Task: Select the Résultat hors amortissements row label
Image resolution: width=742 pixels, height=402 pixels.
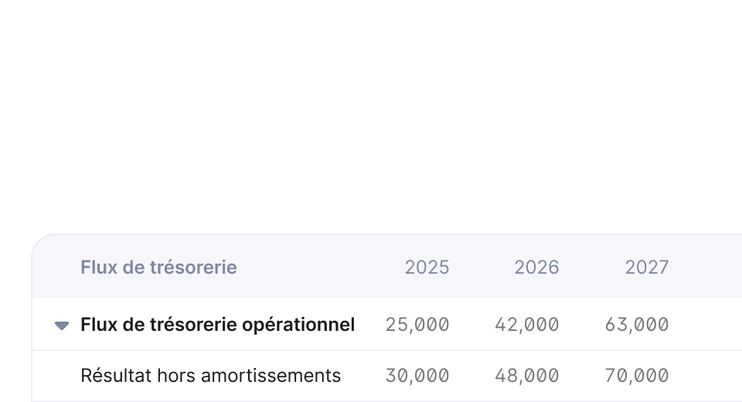Action: (x=210, y=376)
